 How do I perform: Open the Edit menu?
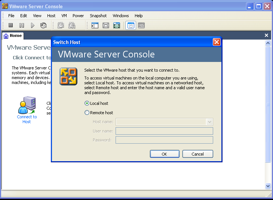point(24,16)
